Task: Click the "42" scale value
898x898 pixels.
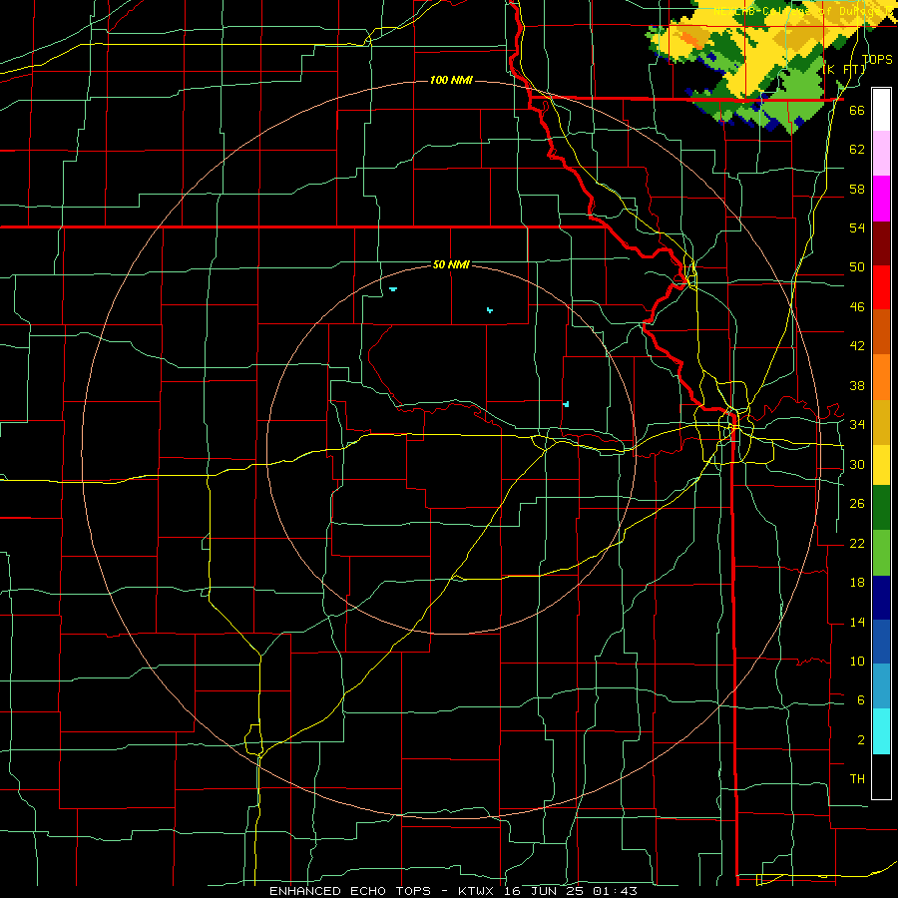Action: [857, 345]
